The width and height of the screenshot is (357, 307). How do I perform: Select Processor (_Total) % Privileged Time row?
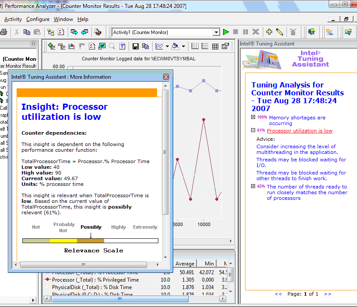click(x=136, y=280)
